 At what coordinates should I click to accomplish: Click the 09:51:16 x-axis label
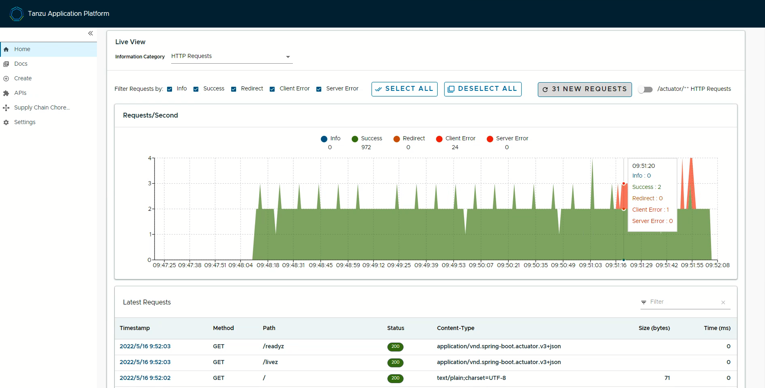(x=616, y=265)
